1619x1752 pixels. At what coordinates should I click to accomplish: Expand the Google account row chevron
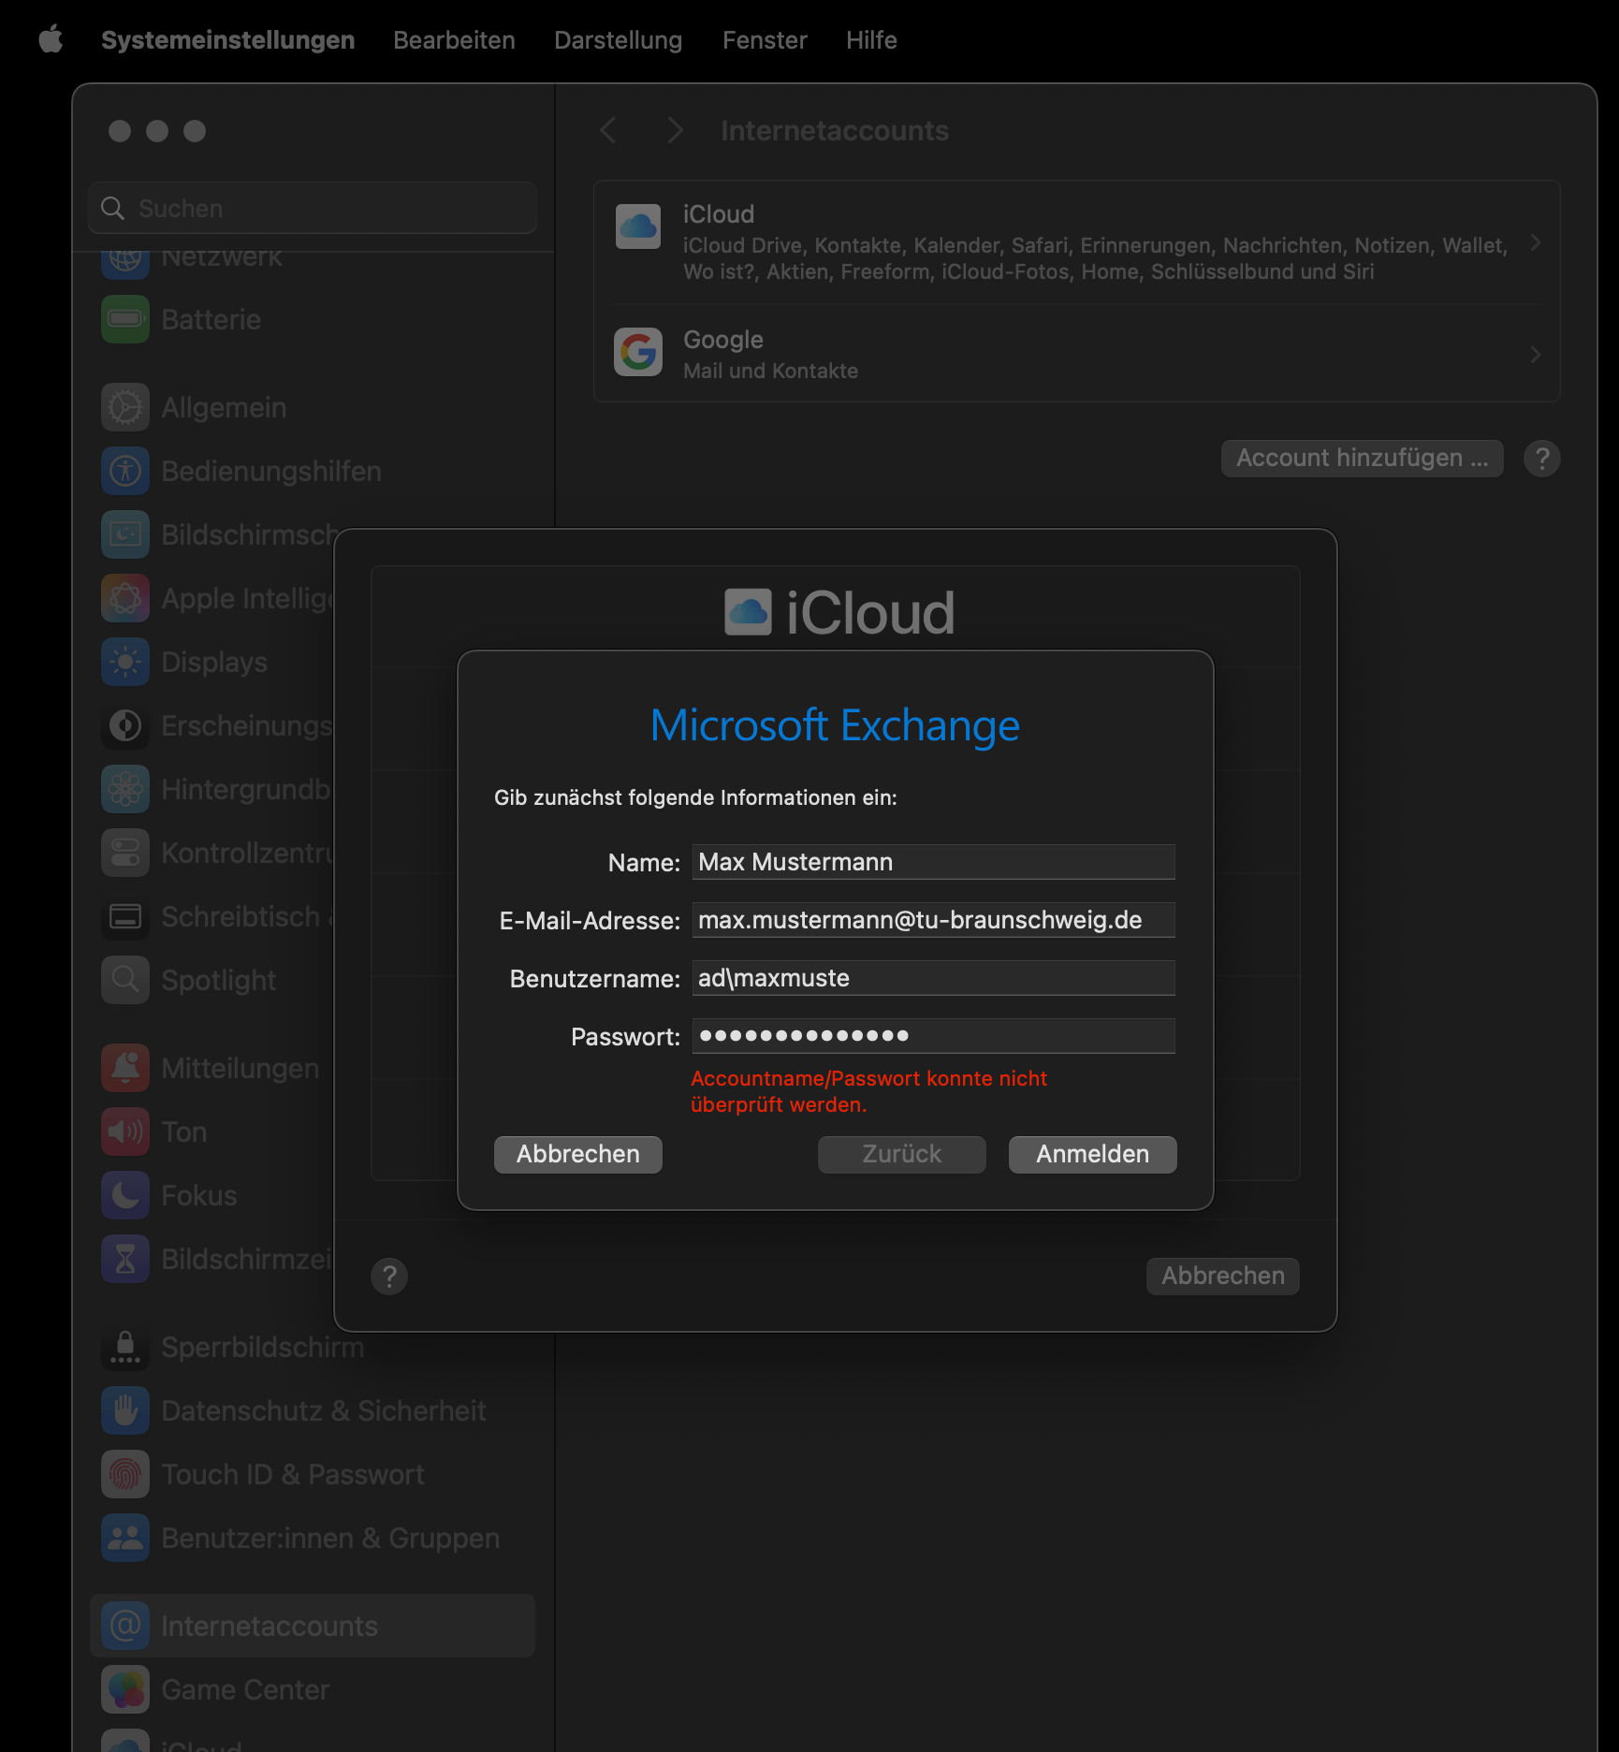[1535, 354]
